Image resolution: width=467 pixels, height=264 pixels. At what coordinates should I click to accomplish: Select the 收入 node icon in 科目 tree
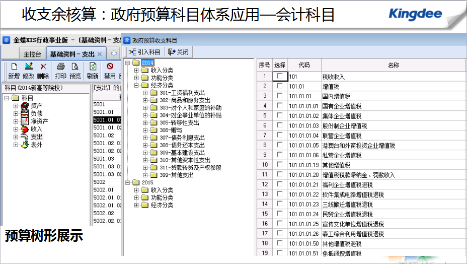pyautogui.click(x=25, y=129)
